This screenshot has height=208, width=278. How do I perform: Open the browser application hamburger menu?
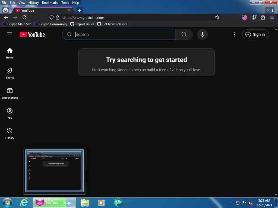272,17
